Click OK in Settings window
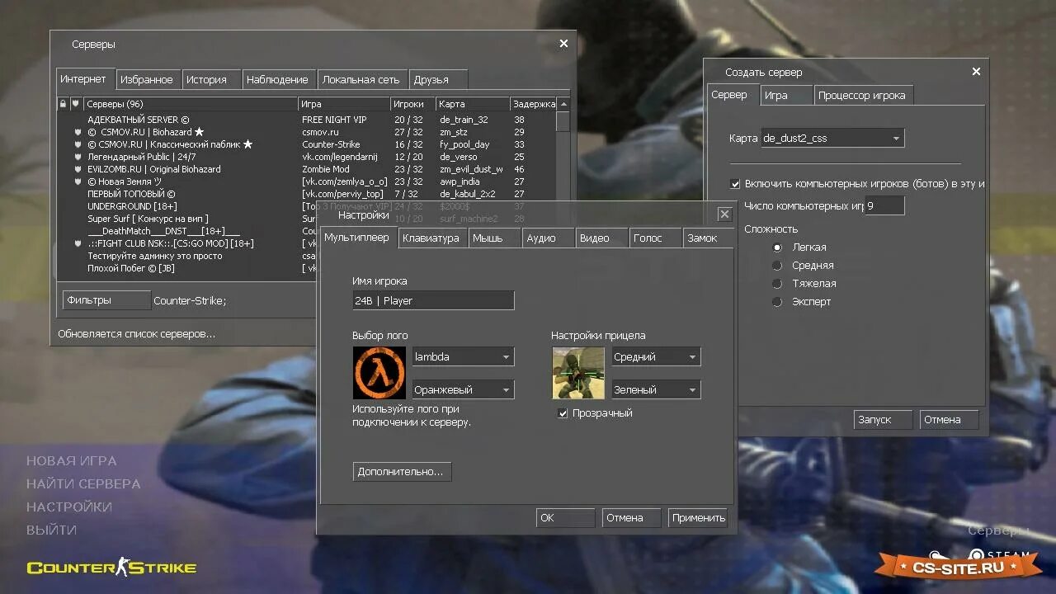The height and width of the screenshot is (594, 1056). (566, 518)
